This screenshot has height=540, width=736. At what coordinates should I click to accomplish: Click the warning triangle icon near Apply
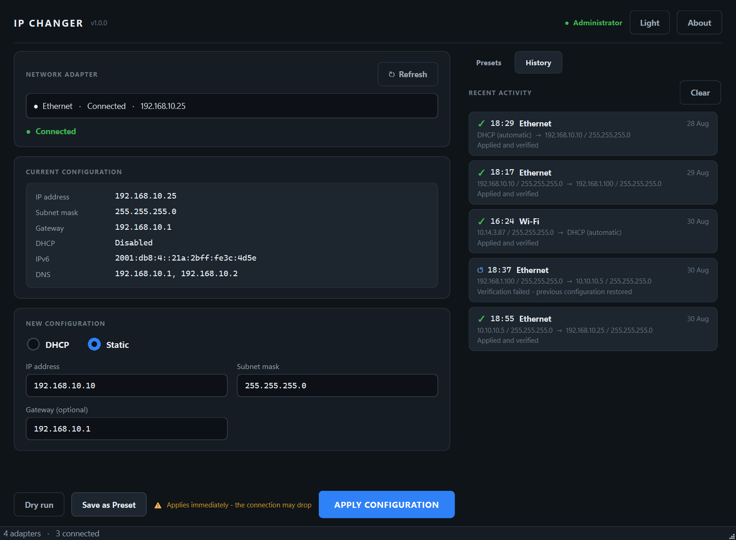tap(158, 505)
